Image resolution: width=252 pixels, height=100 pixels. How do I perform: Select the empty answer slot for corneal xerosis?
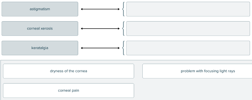188,28
